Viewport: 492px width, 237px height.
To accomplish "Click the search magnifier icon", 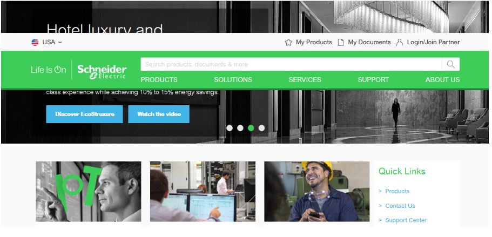I will click(450, 64).
